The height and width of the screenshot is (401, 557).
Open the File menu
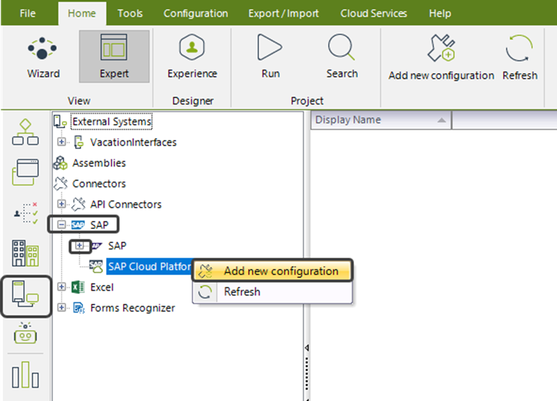pos(28,13)
